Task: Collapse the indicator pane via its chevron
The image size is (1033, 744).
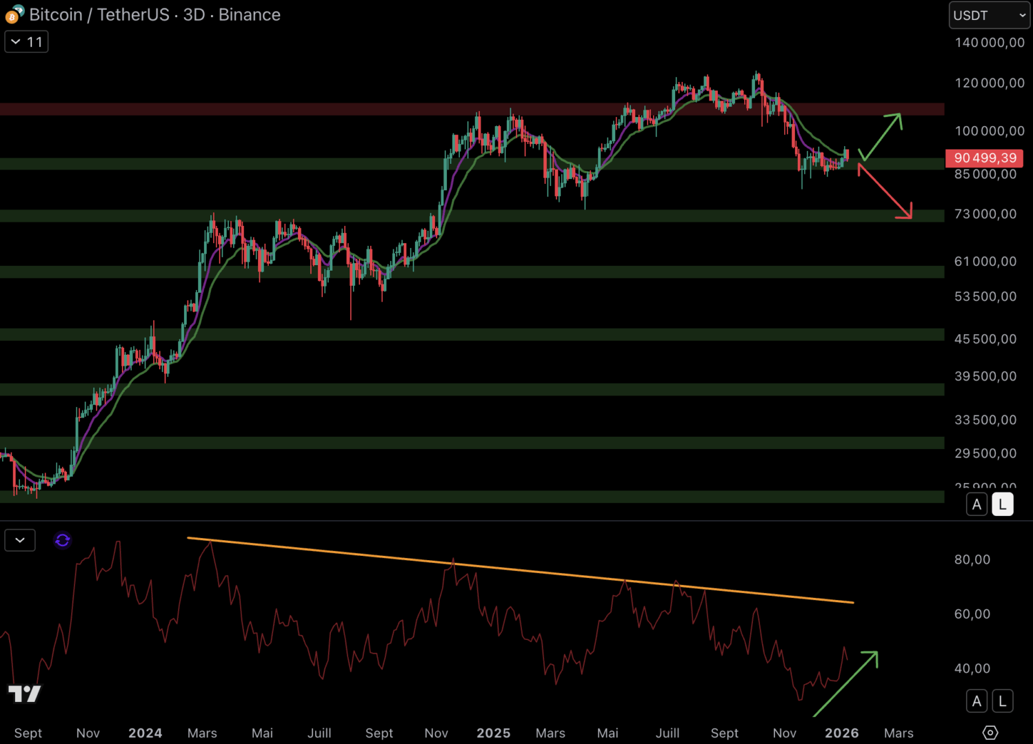Action: tap(19, 540)
